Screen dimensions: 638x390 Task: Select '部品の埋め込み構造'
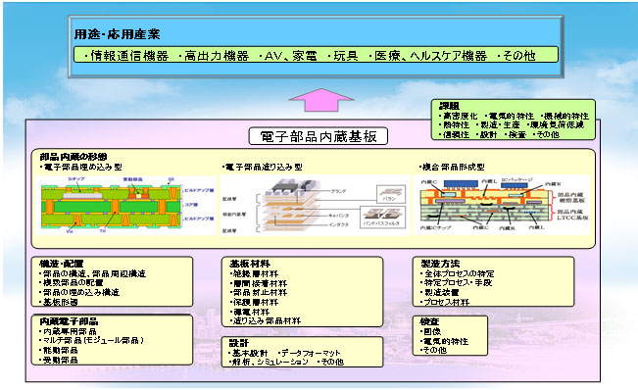pyautogui.click(x=81, y=292)
